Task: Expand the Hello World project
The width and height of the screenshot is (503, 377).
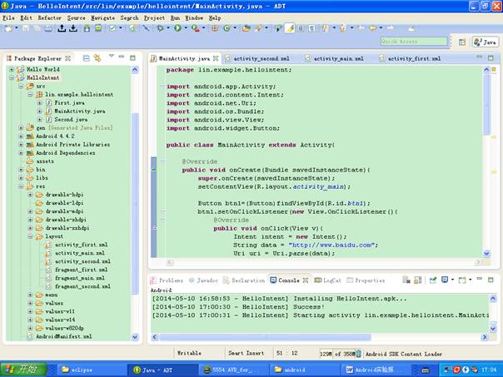Action: [12, 69]
